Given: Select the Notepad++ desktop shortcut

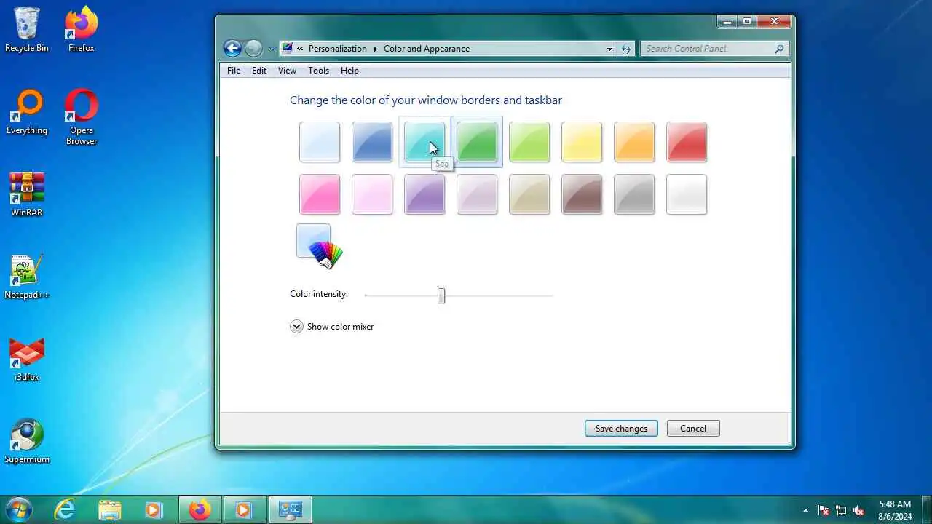Looking at the screenshot, I should pyautogui.click(x=27, y=277).
